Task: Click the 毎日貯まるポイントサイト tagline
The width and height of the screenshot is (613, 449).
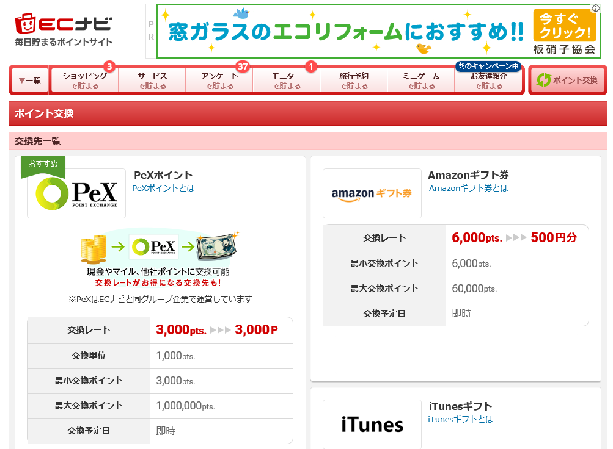Action: click(x=64, y=42)
